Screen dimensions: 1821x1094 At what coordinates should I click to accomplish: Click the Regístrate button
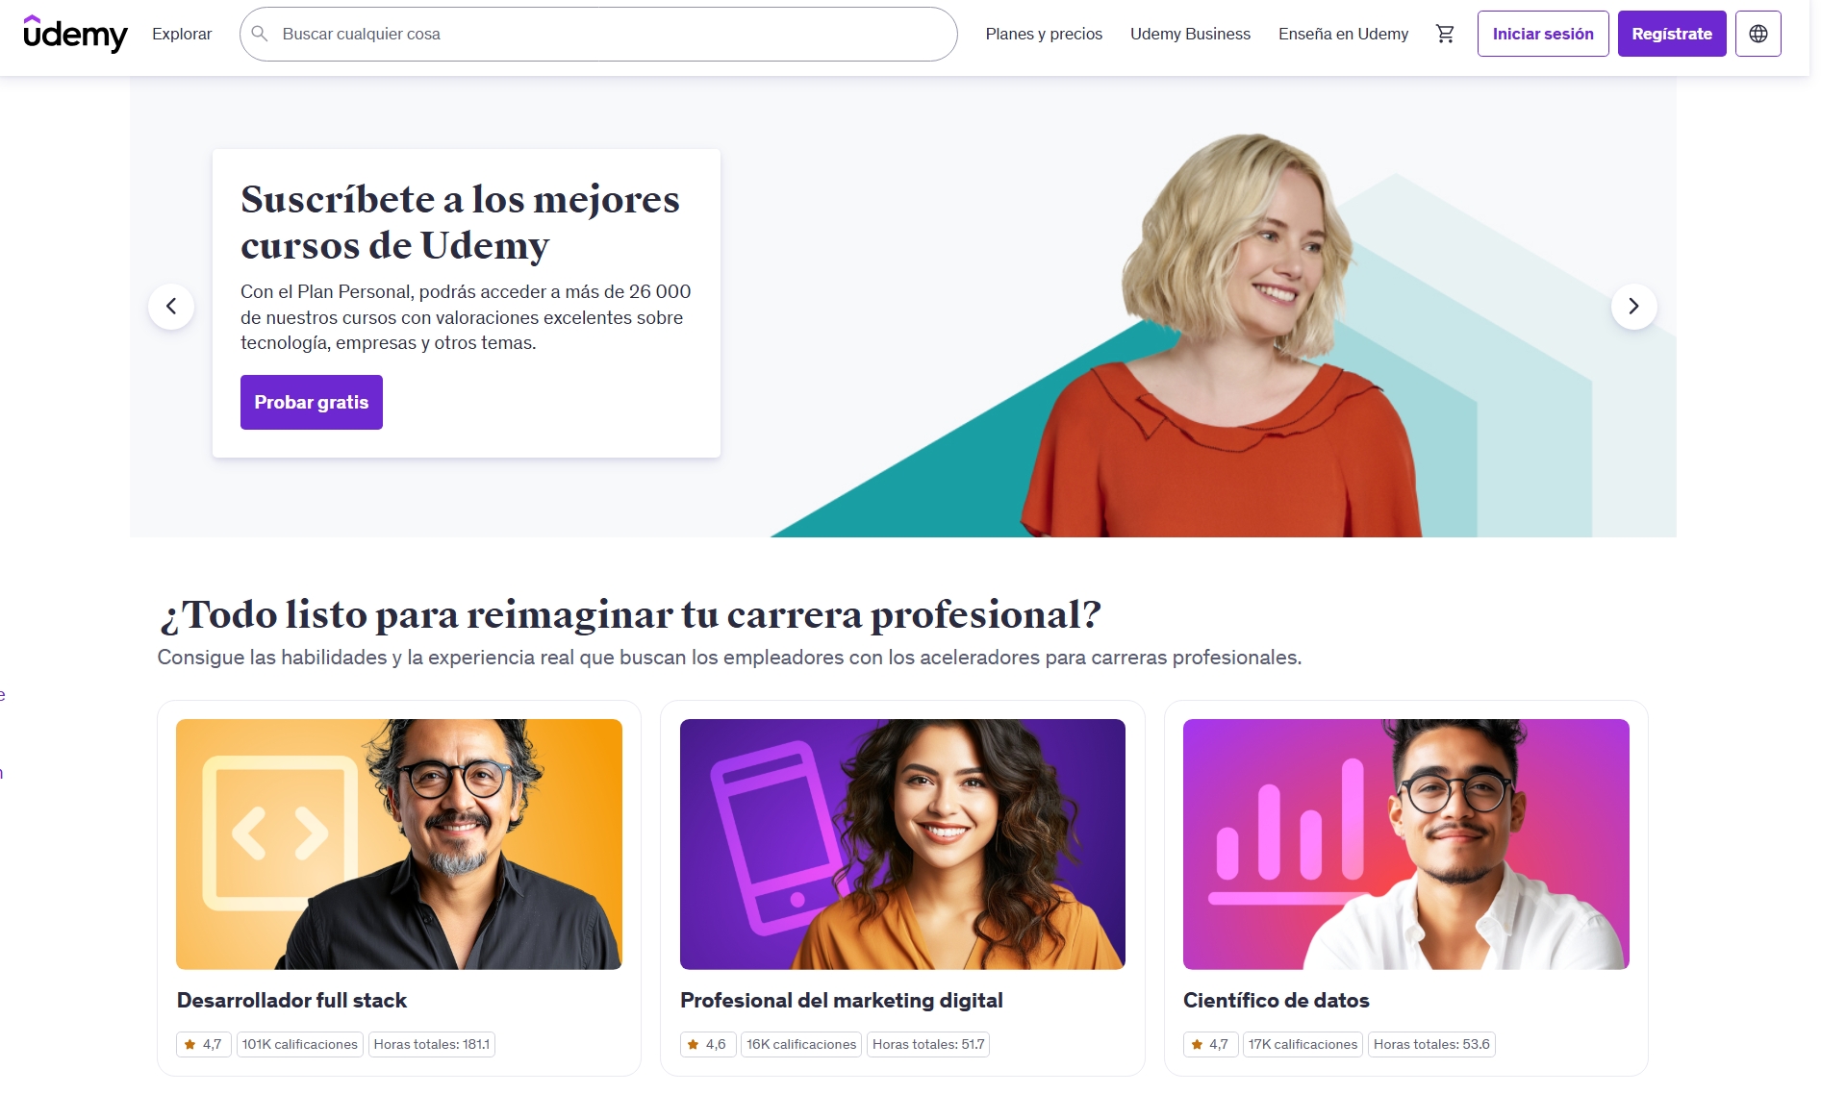[x=1672, y=34]
